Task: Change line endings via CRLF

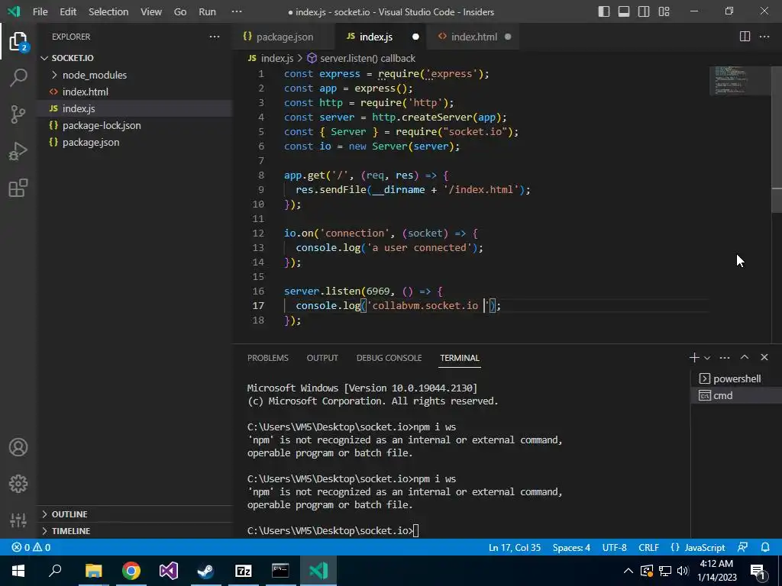Action: (x=648, y=547)
